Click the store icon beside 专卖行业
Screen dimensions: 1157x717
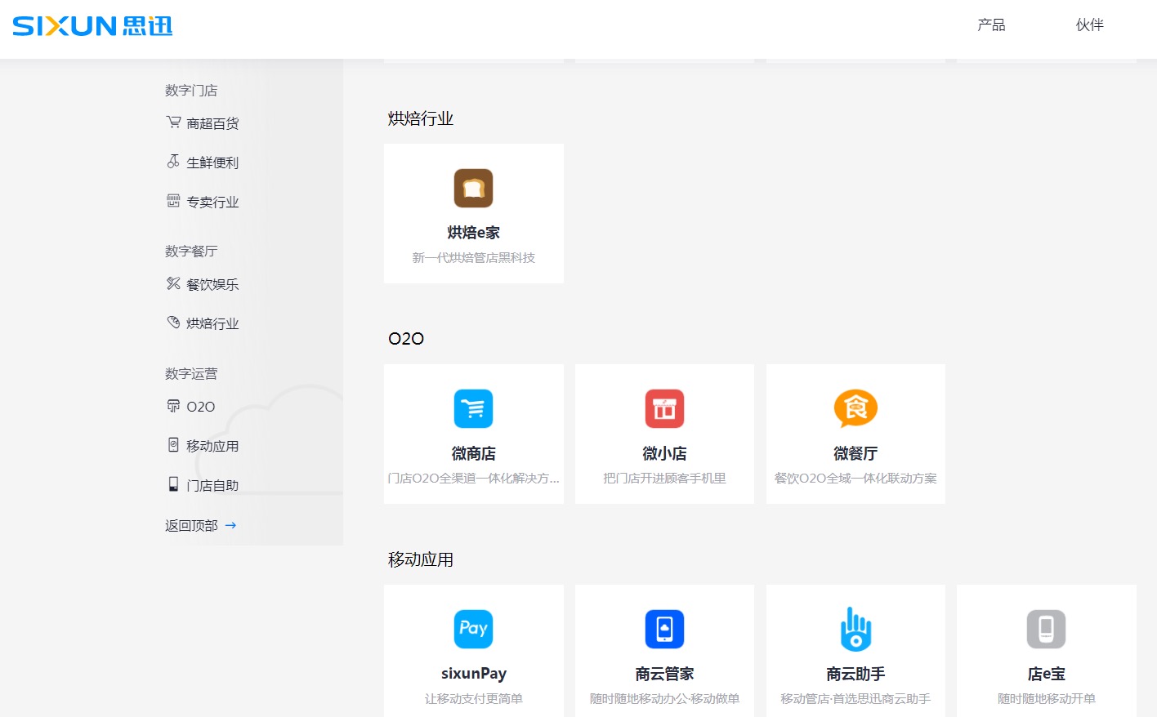[173, 201]
